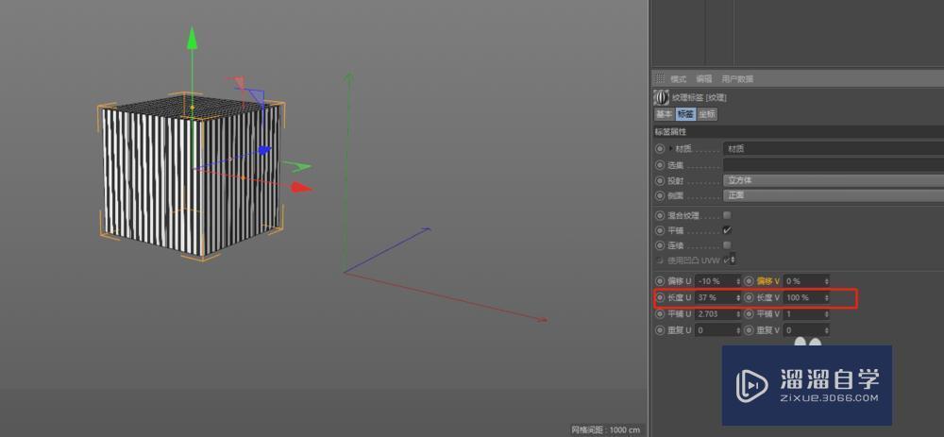Click the texture tag icon in attribute header
Screen dimensions: 944x437
(661, 97)
